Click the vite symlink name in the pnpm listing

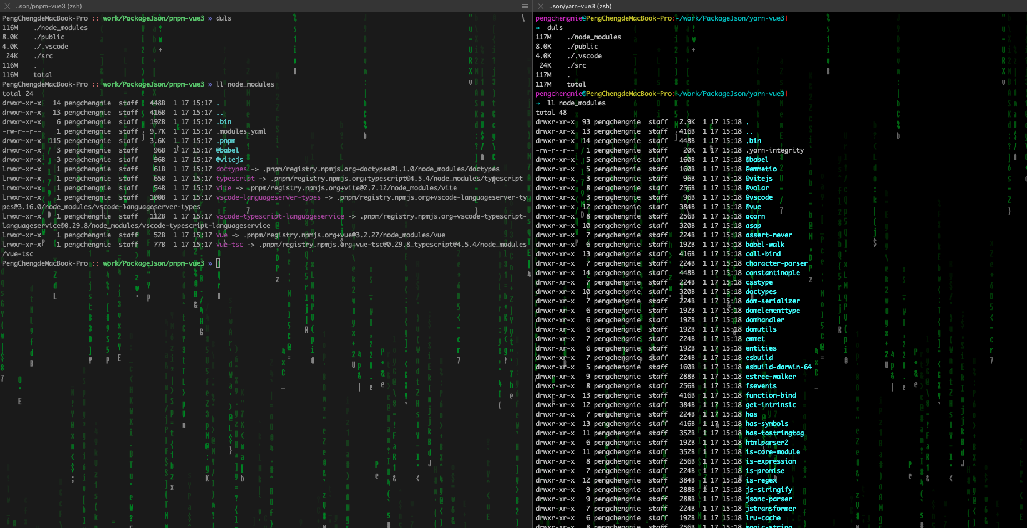[x=223, y=188]
